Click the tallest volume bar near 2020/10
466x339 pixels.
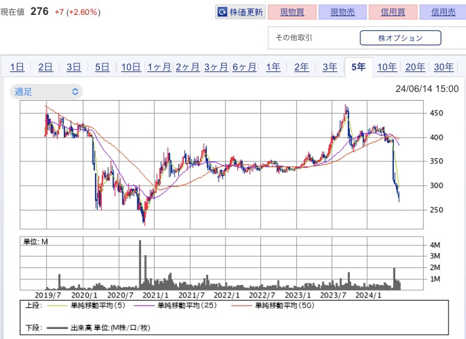point(140,265)
